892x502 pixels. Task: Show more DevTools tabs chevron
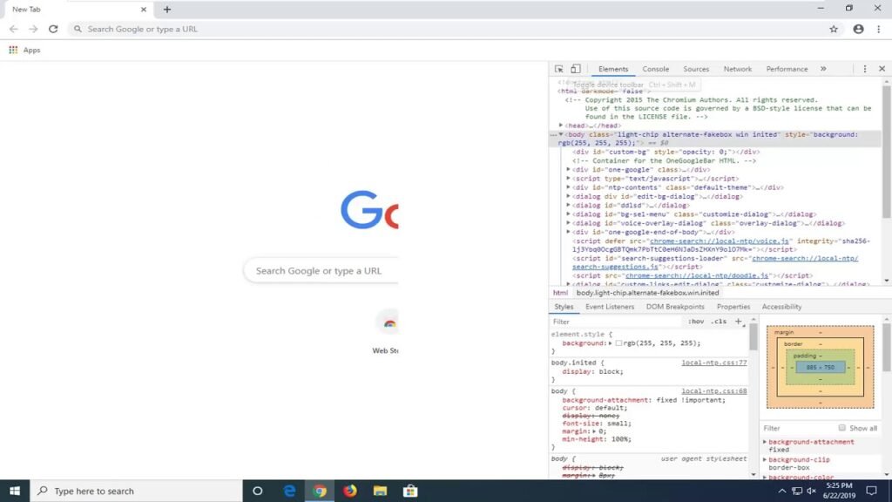823,69
